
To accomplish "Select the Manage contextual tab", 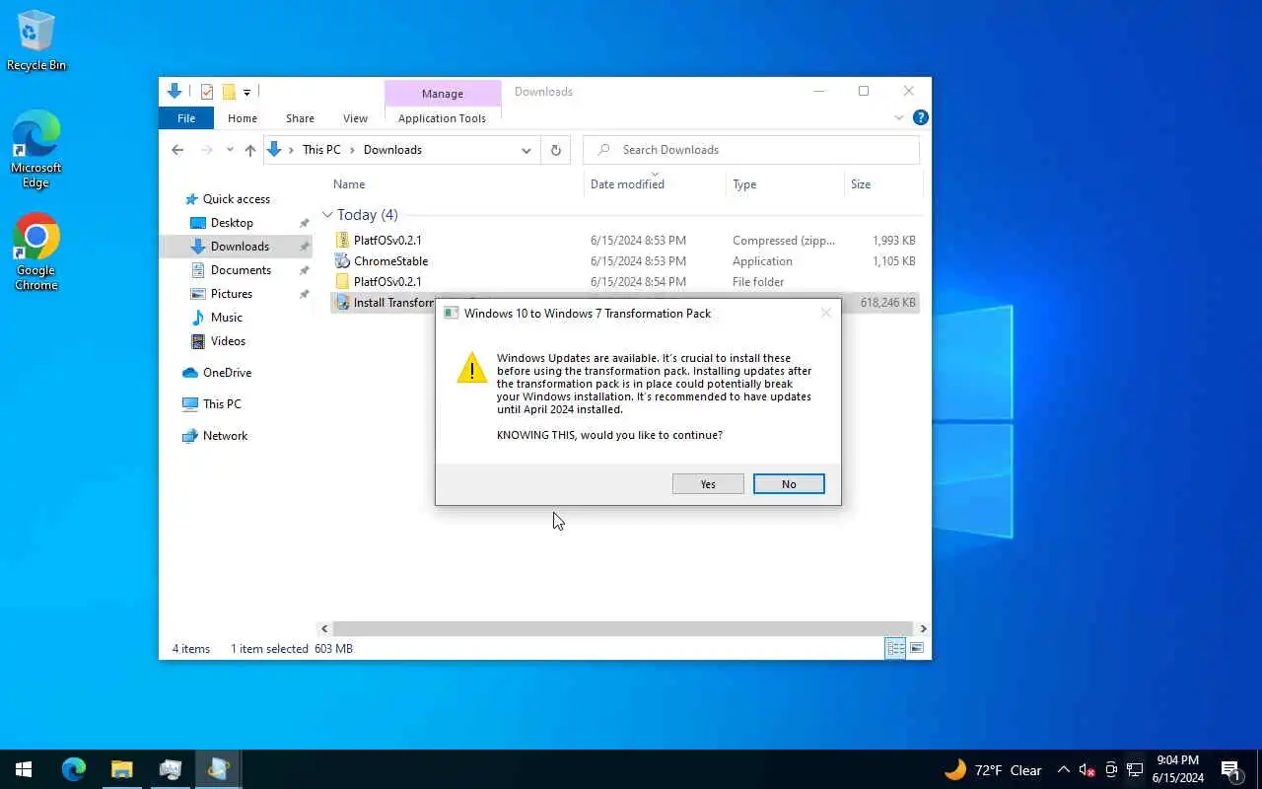I will 442,94.
